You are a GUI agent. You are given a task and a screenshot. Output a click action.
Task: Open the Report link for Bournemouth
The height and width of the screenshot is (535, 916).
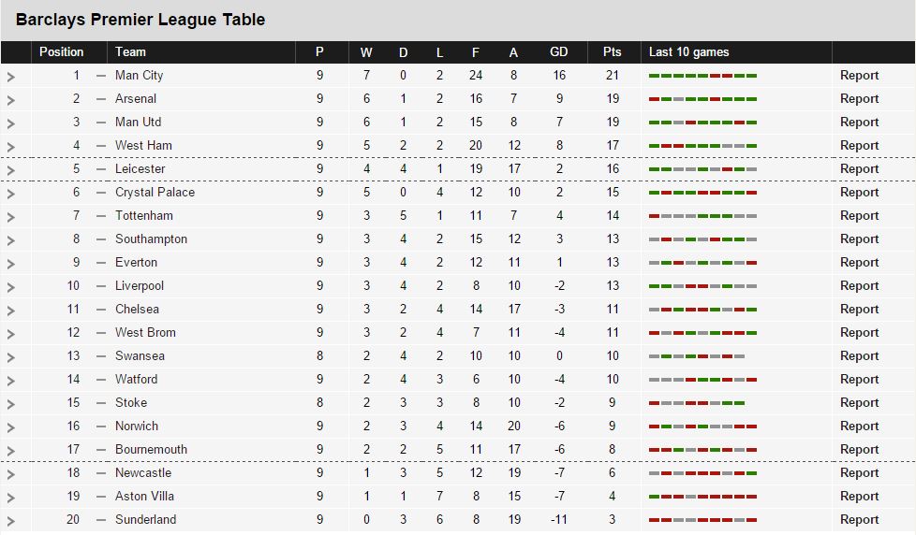tap(859, 449)
